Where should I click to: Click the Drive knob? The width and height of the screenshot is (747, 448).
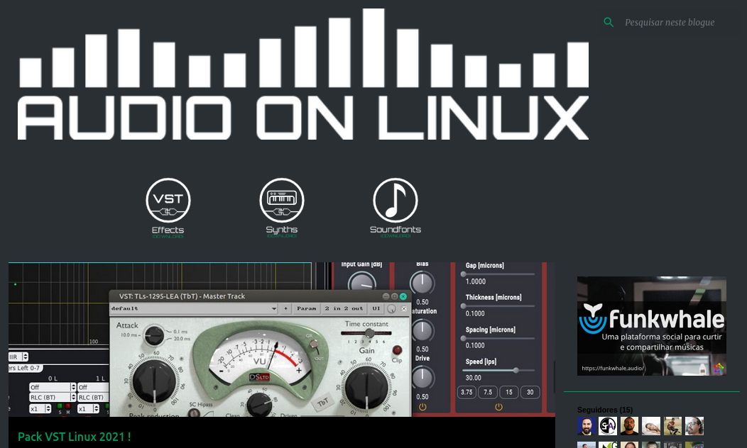click(422, 378)
